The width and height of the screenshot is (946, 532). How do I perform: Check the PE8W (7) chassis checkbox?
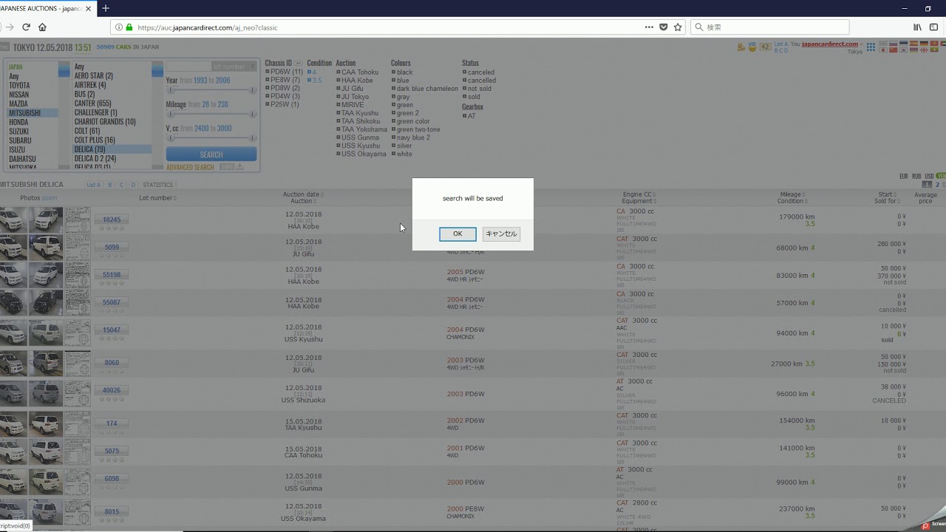[268, 80]
